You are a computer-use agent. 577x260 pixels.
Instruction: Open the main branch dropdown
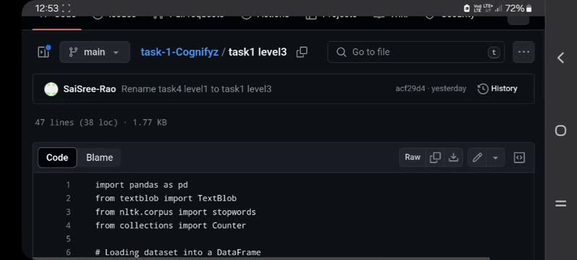point(95,52)
